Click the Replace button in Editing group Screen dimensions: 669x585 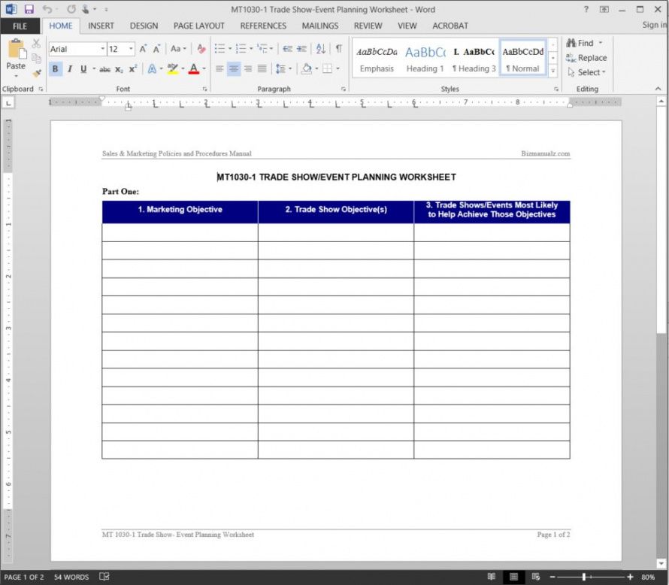pyautogui.click(x=586, y=58)
